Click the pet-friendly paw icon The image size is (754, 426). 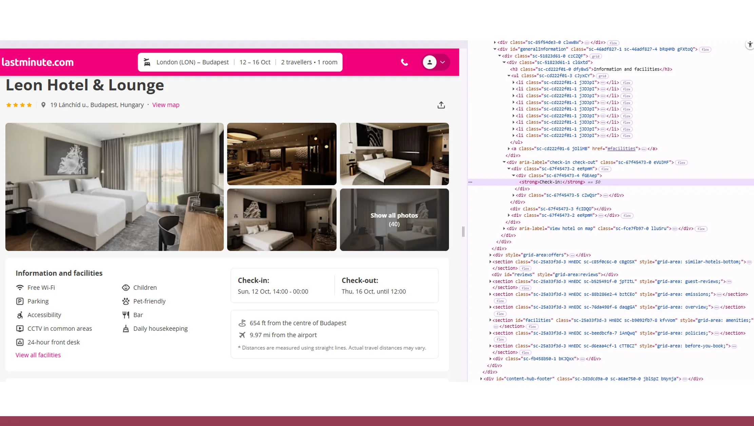click(x=126, y=301)
